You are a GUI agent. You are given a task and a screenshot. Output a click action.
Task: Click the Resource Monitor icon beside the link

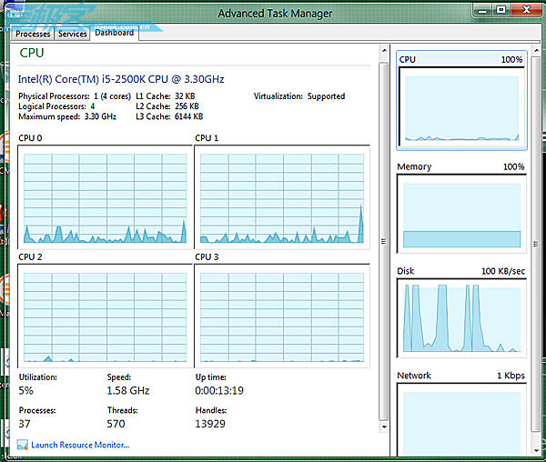[x=23, y=445]
